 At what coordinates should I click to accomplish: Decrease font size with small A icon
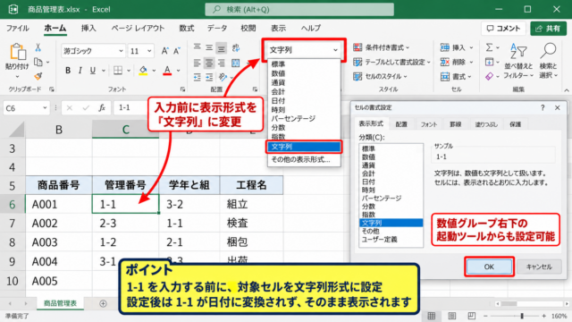(177, 51)
